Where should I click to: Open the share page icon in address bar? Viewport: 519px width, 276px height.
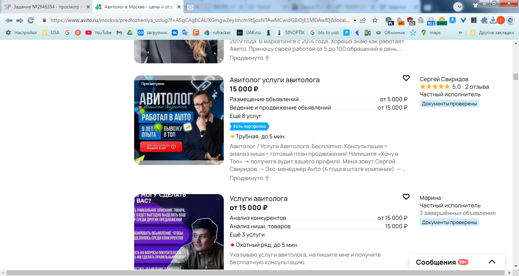[x=363, y=20]
